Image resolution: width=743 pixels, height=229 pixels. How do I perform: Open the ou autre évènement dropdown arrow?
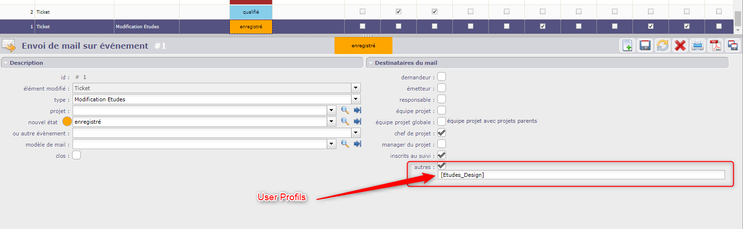pos(356,133)
